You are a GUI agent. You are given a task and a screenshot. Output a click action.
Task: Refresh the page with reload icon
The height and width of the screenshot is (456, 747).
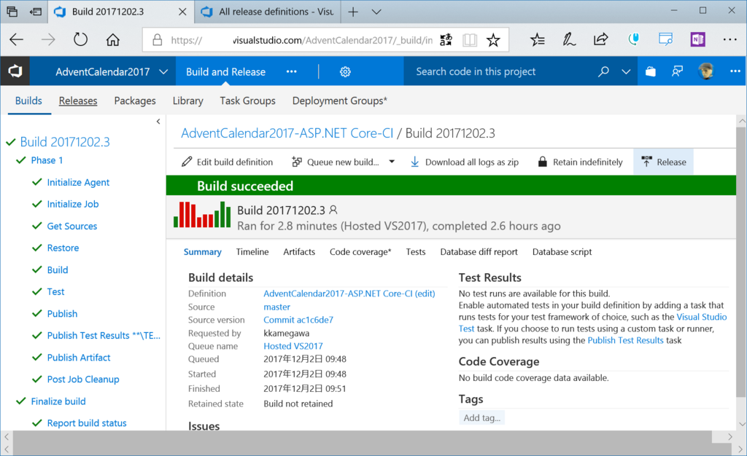pos(80,39)
